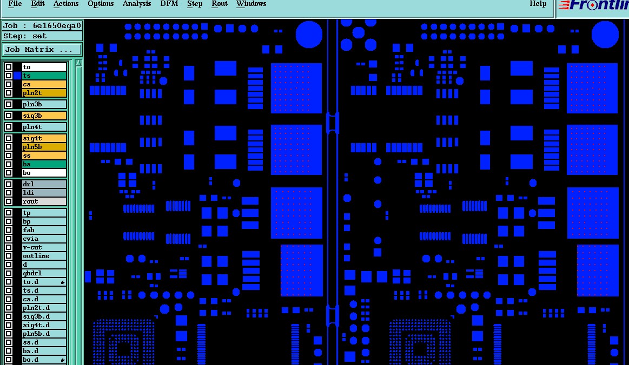Image resolution: width=629 pixels, height=365 pixels.
Task: Select the sig4t.d layer name
Action: coord(44,325)
